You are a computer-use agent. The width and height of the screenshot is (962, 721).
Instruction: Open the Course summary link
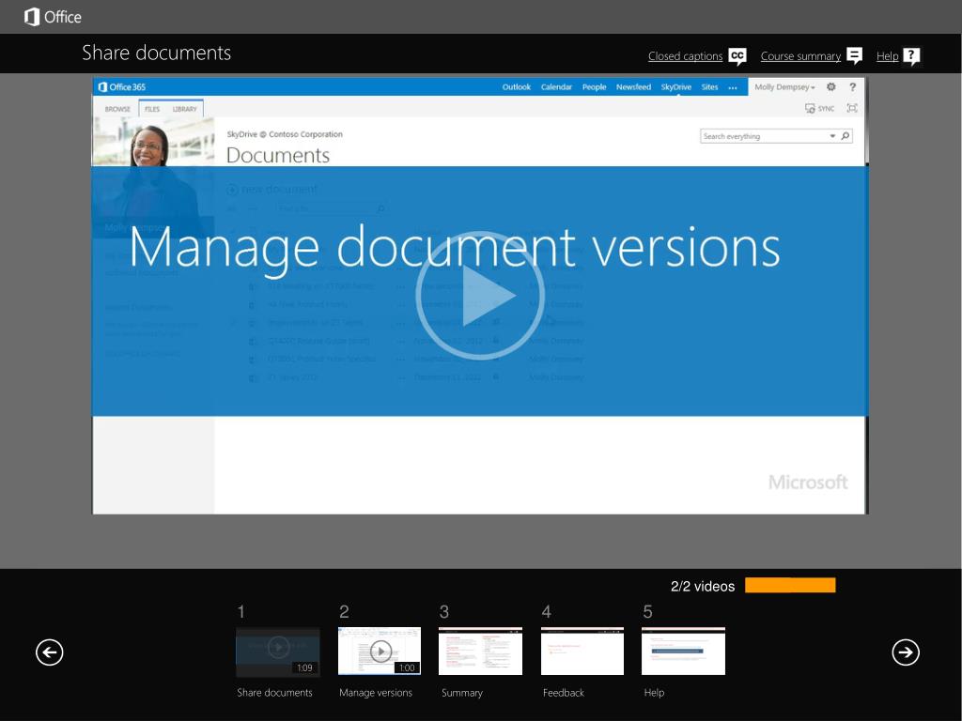pos(800,56)
